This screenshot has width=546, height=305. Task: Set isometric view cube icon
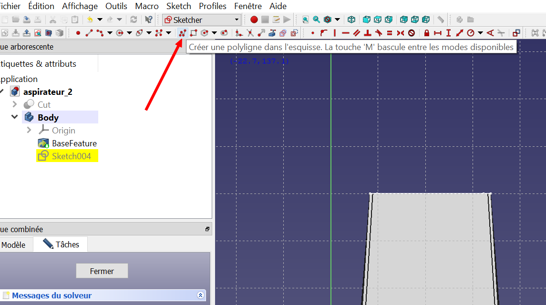(x=351, y=20)
